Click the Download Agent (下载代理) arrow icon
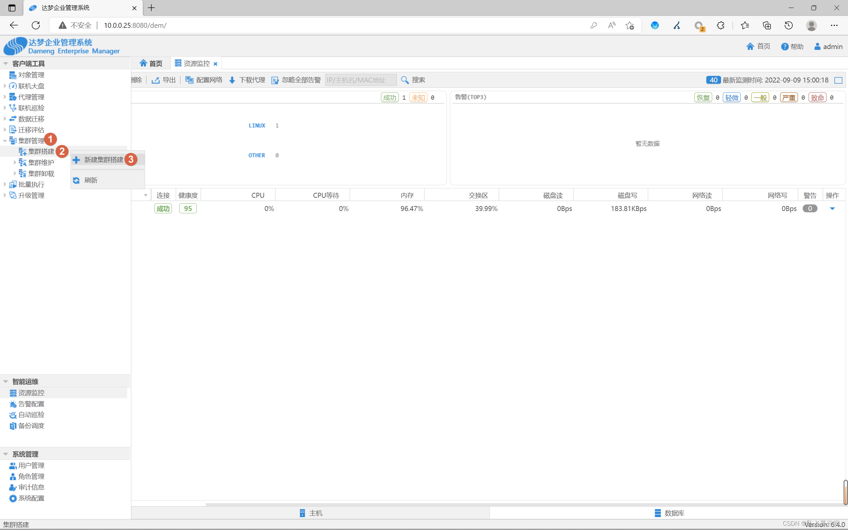This screenshot has height=530, width=848. [x=232, y=80]
